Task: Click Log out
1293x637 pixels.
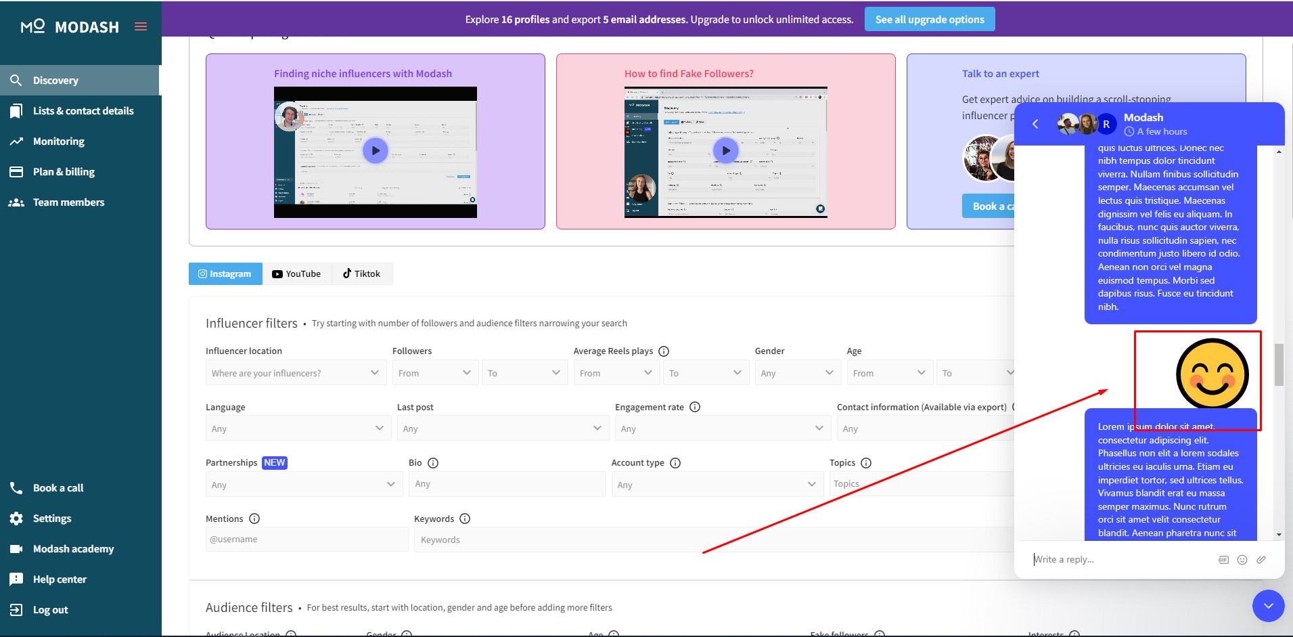Action: click(x=80, y=610)
